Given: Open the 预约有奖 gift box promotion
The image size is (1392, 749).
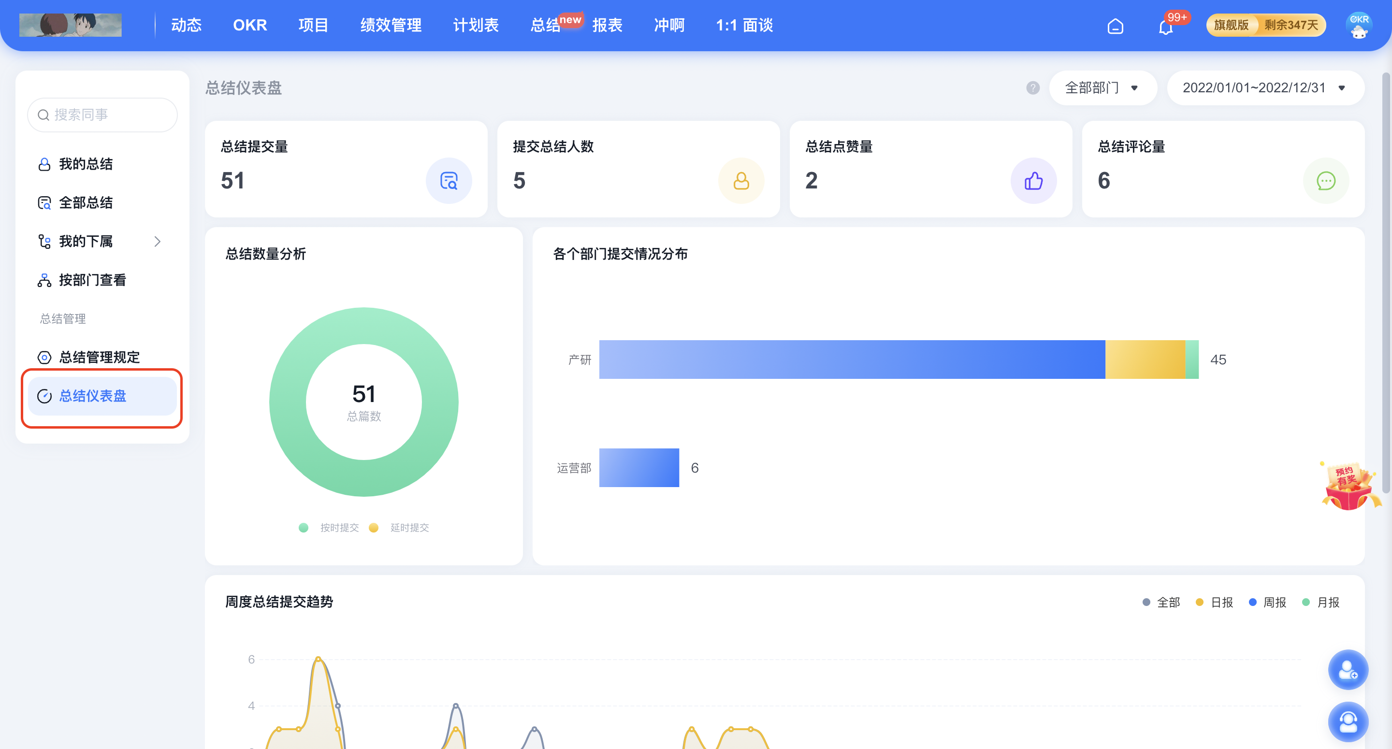Looking at the screenshot, I should pos(1350,486).
